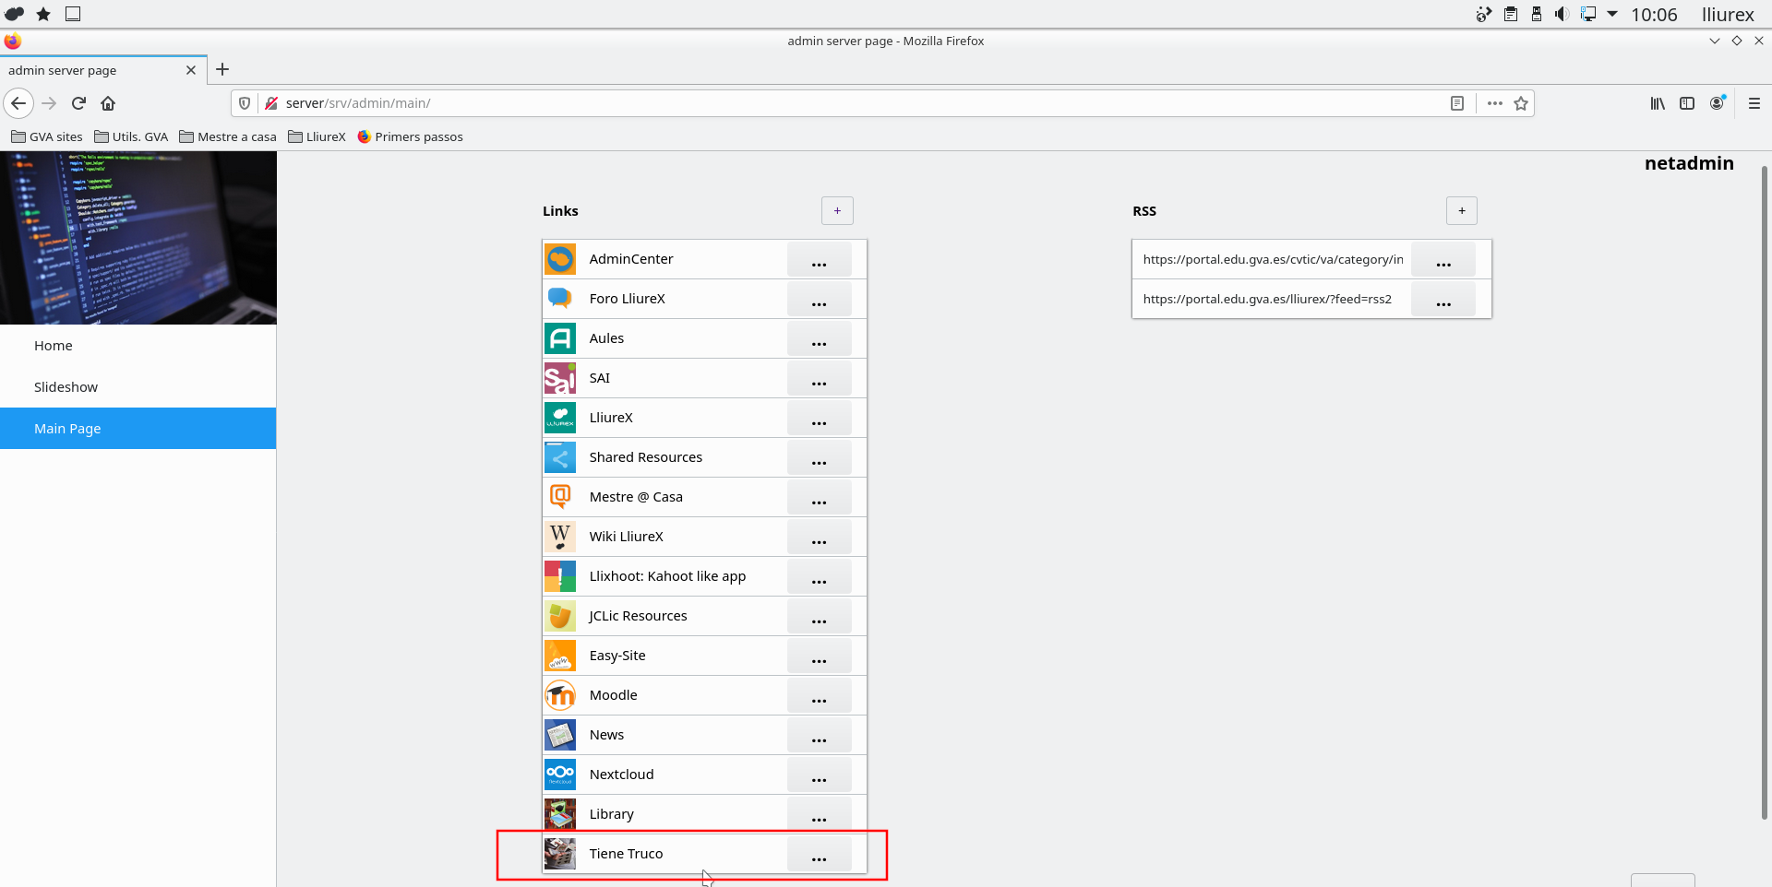Toggle reader view in the address bar

tap(1456, 103)
